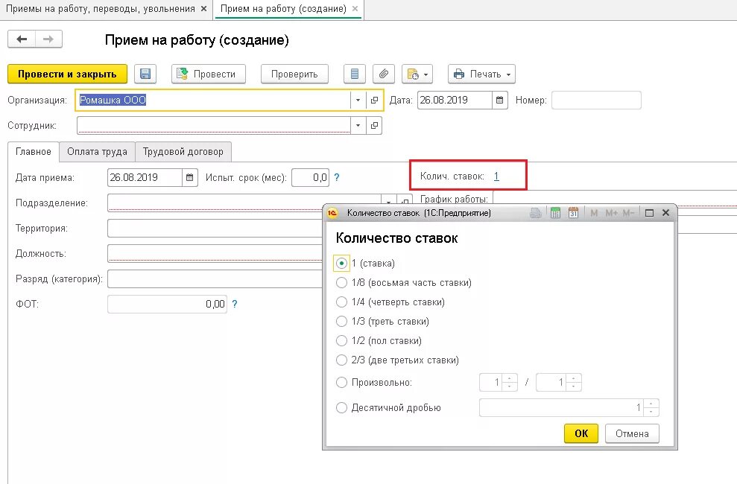Open the Оплата труда tab
The image size is (737, 484).
(x=98, y=152)
